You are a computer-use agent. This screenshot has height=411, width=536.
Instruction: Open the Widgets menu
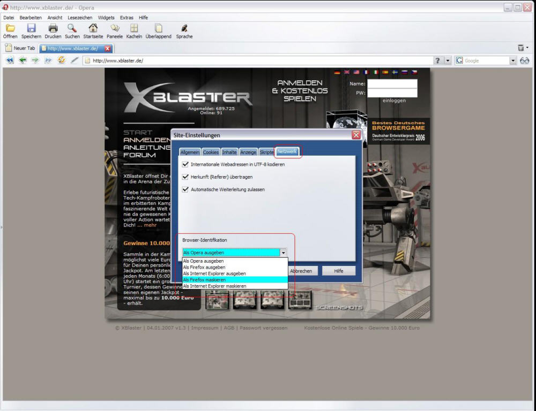pos(106,18)
